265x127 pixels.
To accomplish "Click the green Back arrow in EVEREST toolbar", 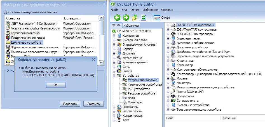I will click(x=117, y=18).
